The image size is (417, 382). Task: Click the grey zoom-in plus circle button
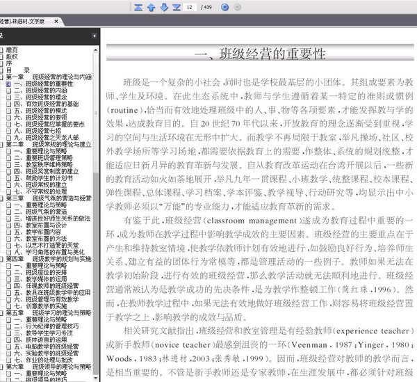tap(237, 7)
